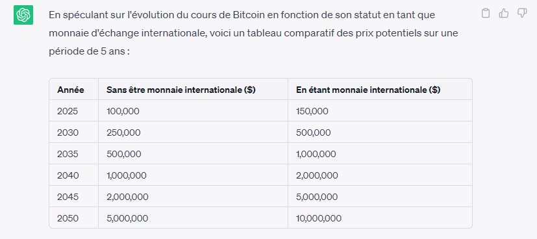This screenshot has width=537, height=239.
Task: Click the 2040 year cell
Action: tap(68, 175)
